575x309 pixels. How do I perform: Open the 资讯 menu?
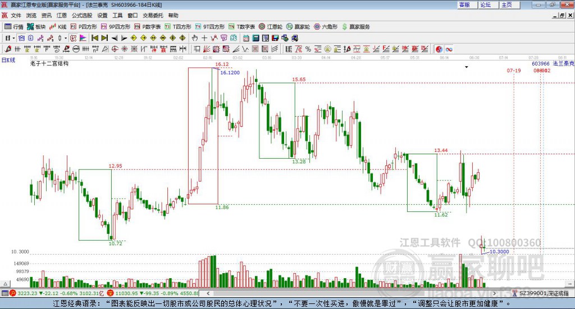click(46, 15)
